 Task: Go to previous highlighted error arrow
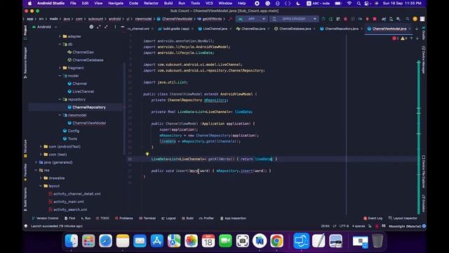click(x=412, y=38)
